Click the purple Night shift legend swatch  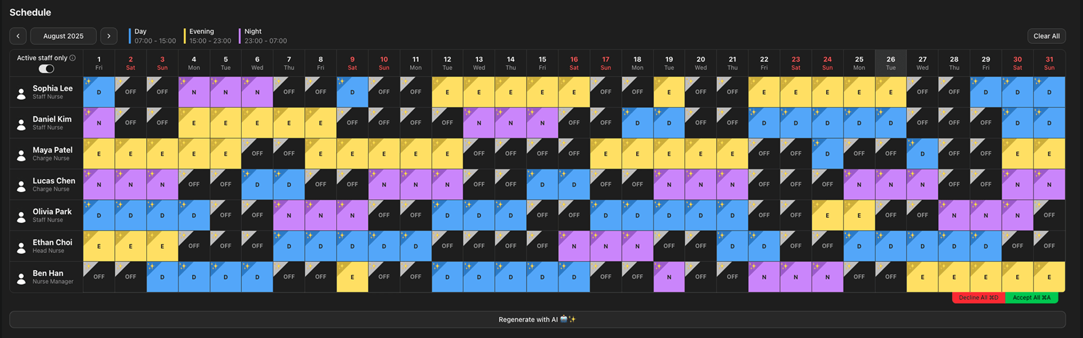pos(240,36)
